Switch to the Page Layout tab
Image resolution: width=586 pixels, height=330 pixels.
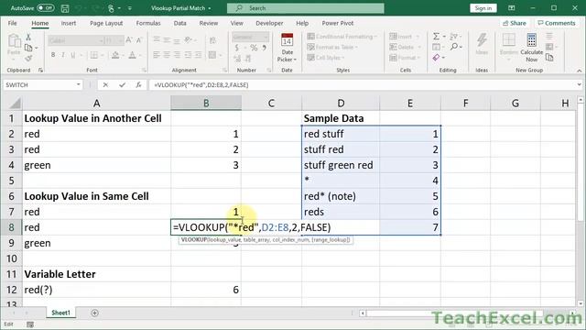pos(106,23)
